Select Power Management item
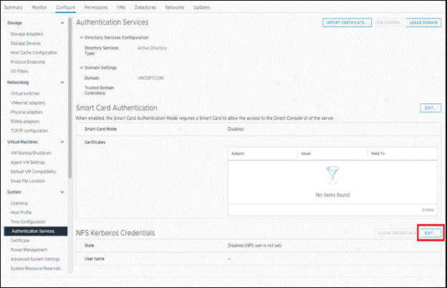 (x=29, y=250)
